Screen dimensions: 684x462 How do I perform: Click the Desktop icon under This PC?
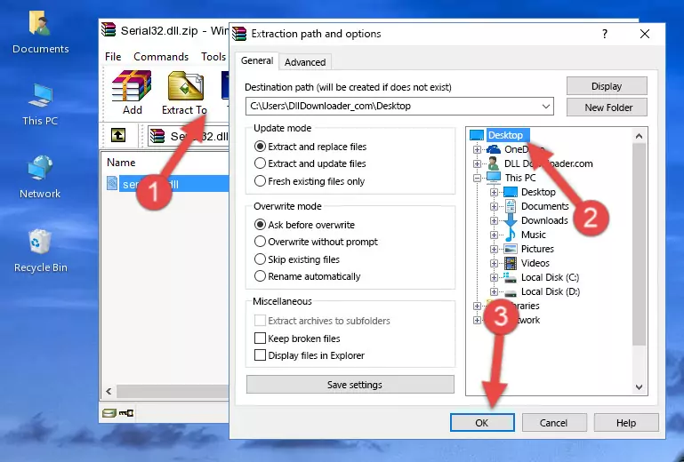click(510, 192)
